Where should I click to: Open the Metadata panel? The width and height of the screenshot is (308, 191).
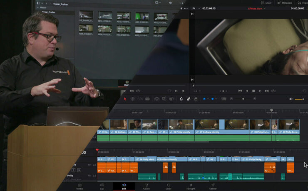[x=284, y=3]
